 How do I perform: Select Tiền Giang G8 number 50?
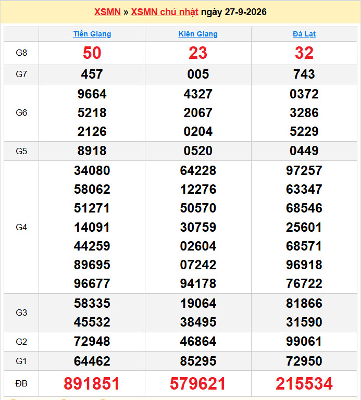point(92,53)
